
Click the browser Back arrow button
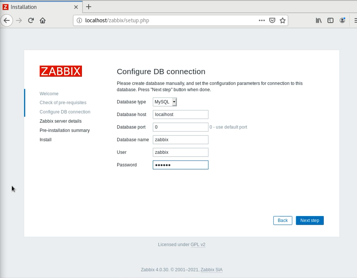7,20
